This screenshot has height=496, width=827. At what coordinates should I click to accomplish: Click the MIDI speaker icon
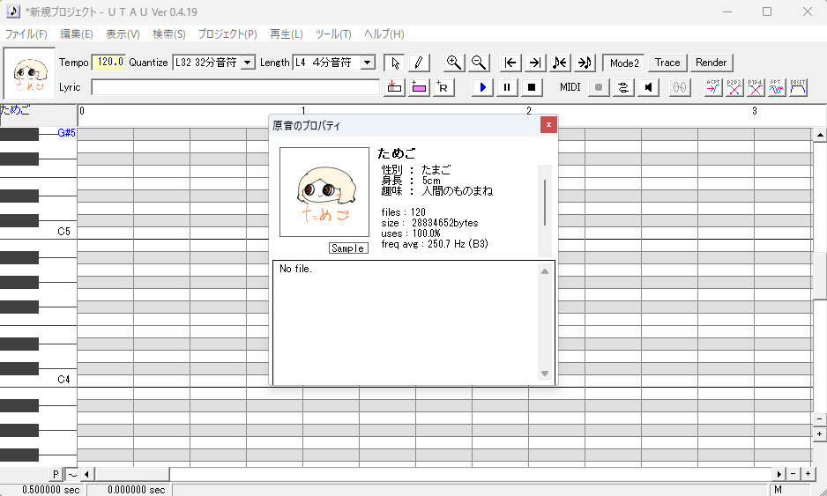click(648, 87)
